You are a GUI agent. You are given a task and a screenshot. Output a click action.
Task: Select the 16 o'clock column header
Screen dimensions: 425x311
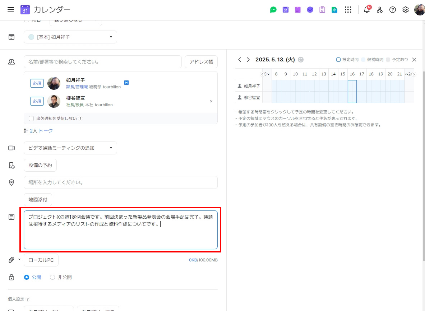pyautogui.click(x=352, y=74)
